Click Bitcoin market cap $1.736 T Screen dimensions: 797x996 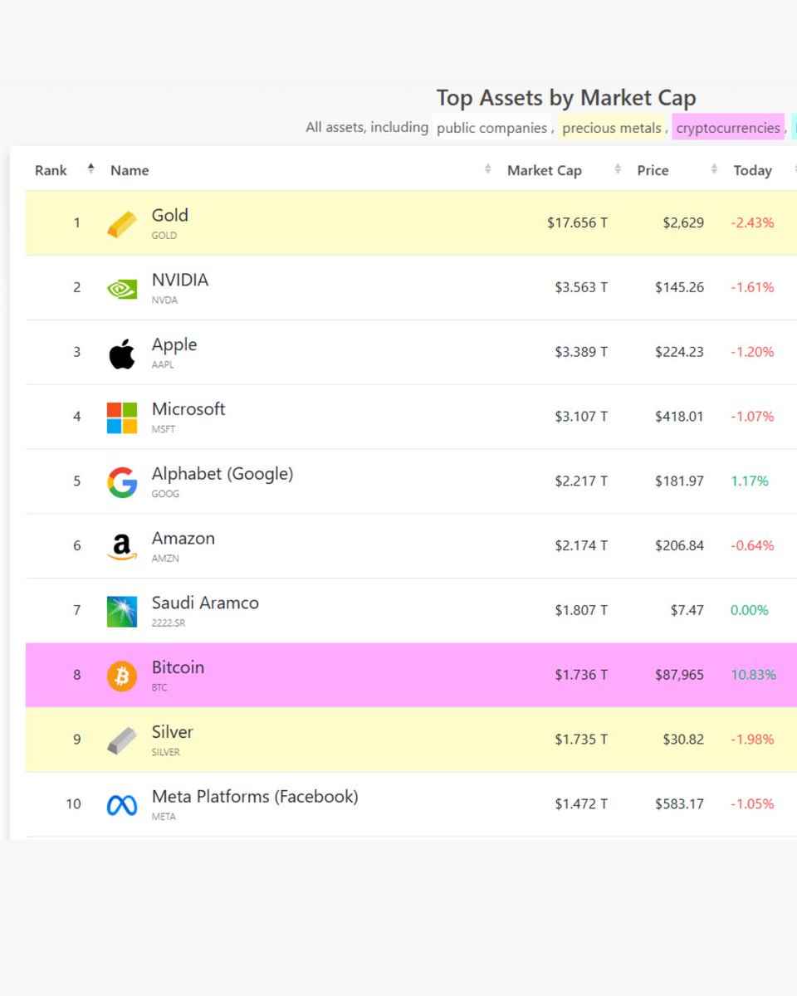tap(581, 675)
